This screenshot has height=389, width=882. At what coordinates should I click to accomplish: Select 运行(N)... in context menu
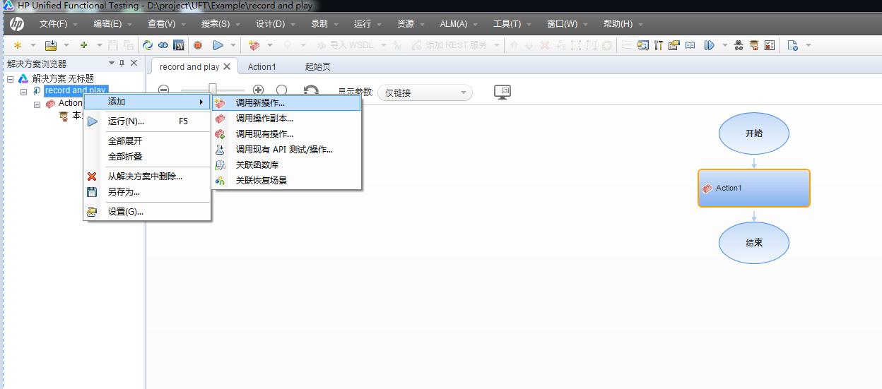tap(147, 121)
